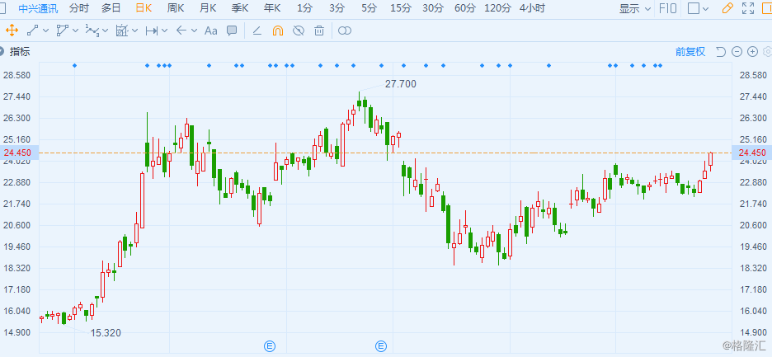772x357 pixels.
Task: Select the line segment drawing tool
Action: coord(32,31)
